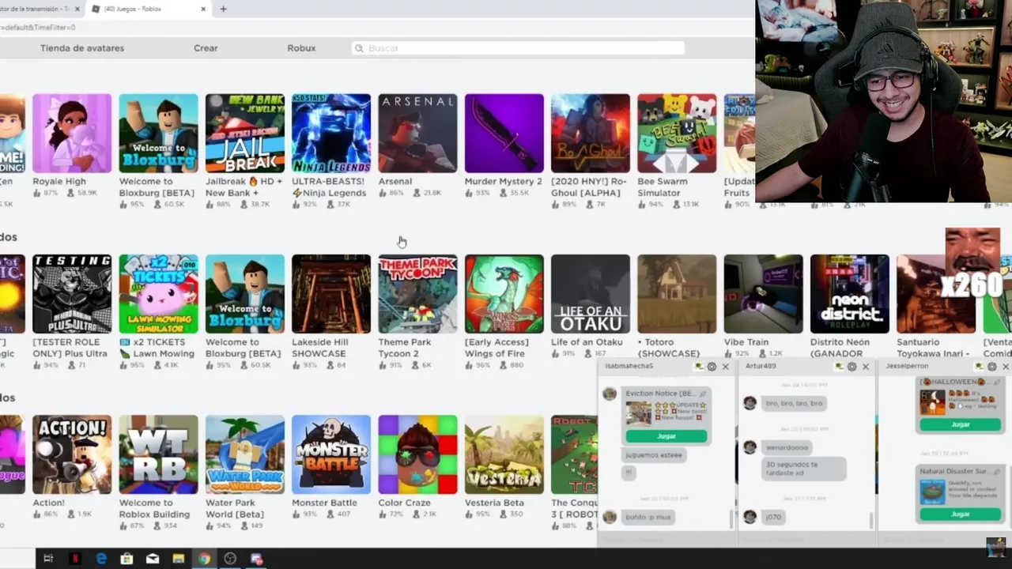This screenshot has height=569, width=1012.
Task: Pin the Eviction Notice game in chat
Action: click(x=702, y=393)
